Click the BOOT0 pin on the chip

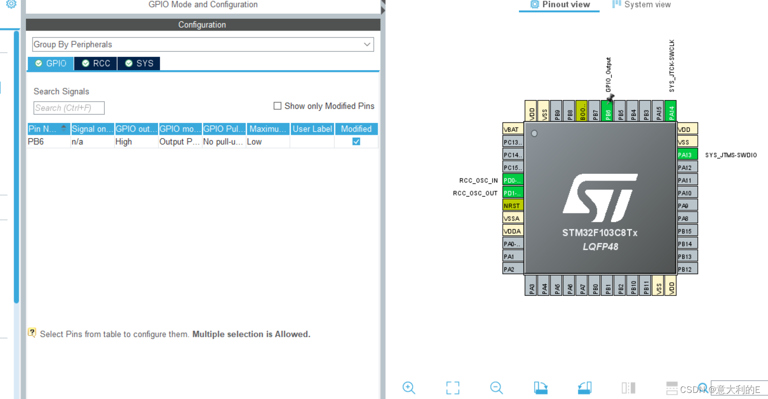582,110
